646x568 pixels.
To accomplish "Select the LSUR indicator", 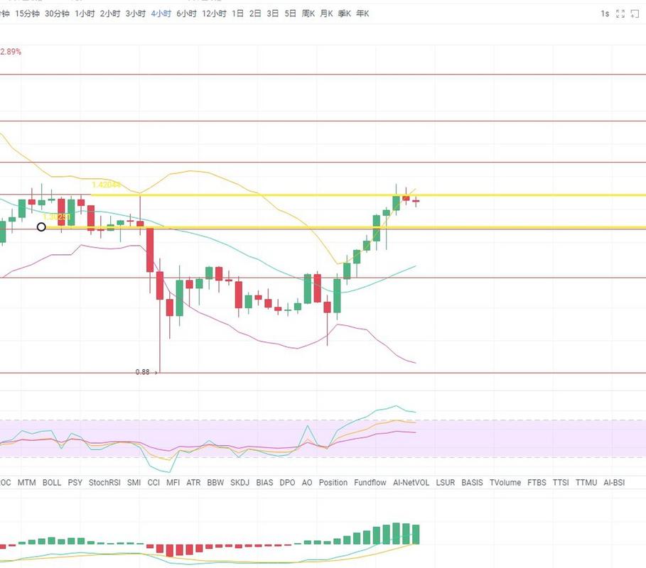I will (446, 482).
